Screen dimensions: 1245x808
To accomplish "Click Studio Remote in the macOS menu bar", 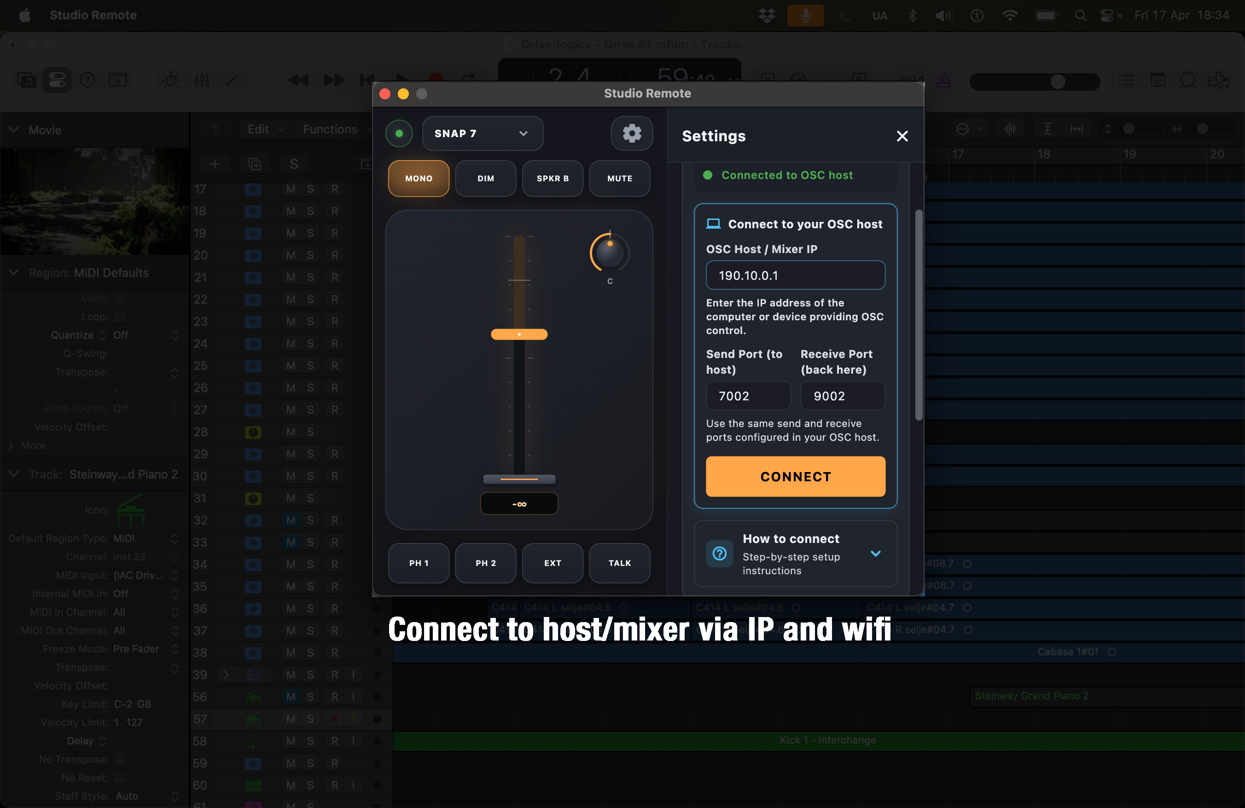I will [x=93, y=15].
